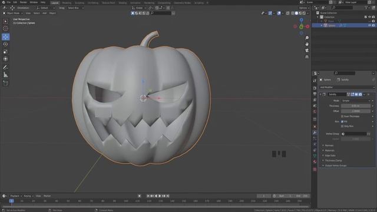Open the Render menu

(24, 2)
